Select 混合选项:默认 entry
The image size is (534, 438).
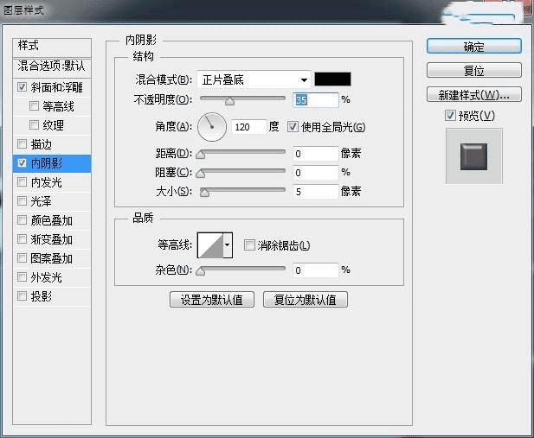coord(52,66)
